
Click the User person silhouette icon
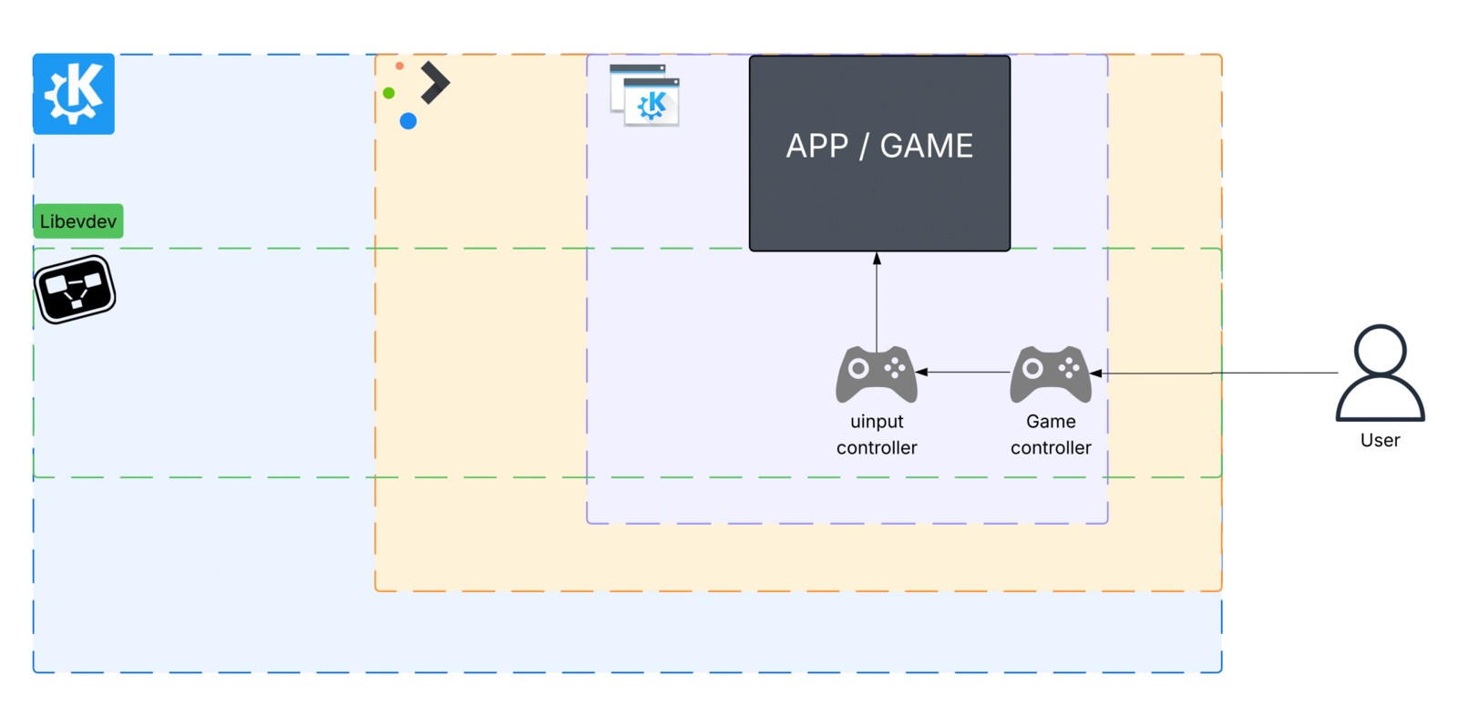(1380, 373)
